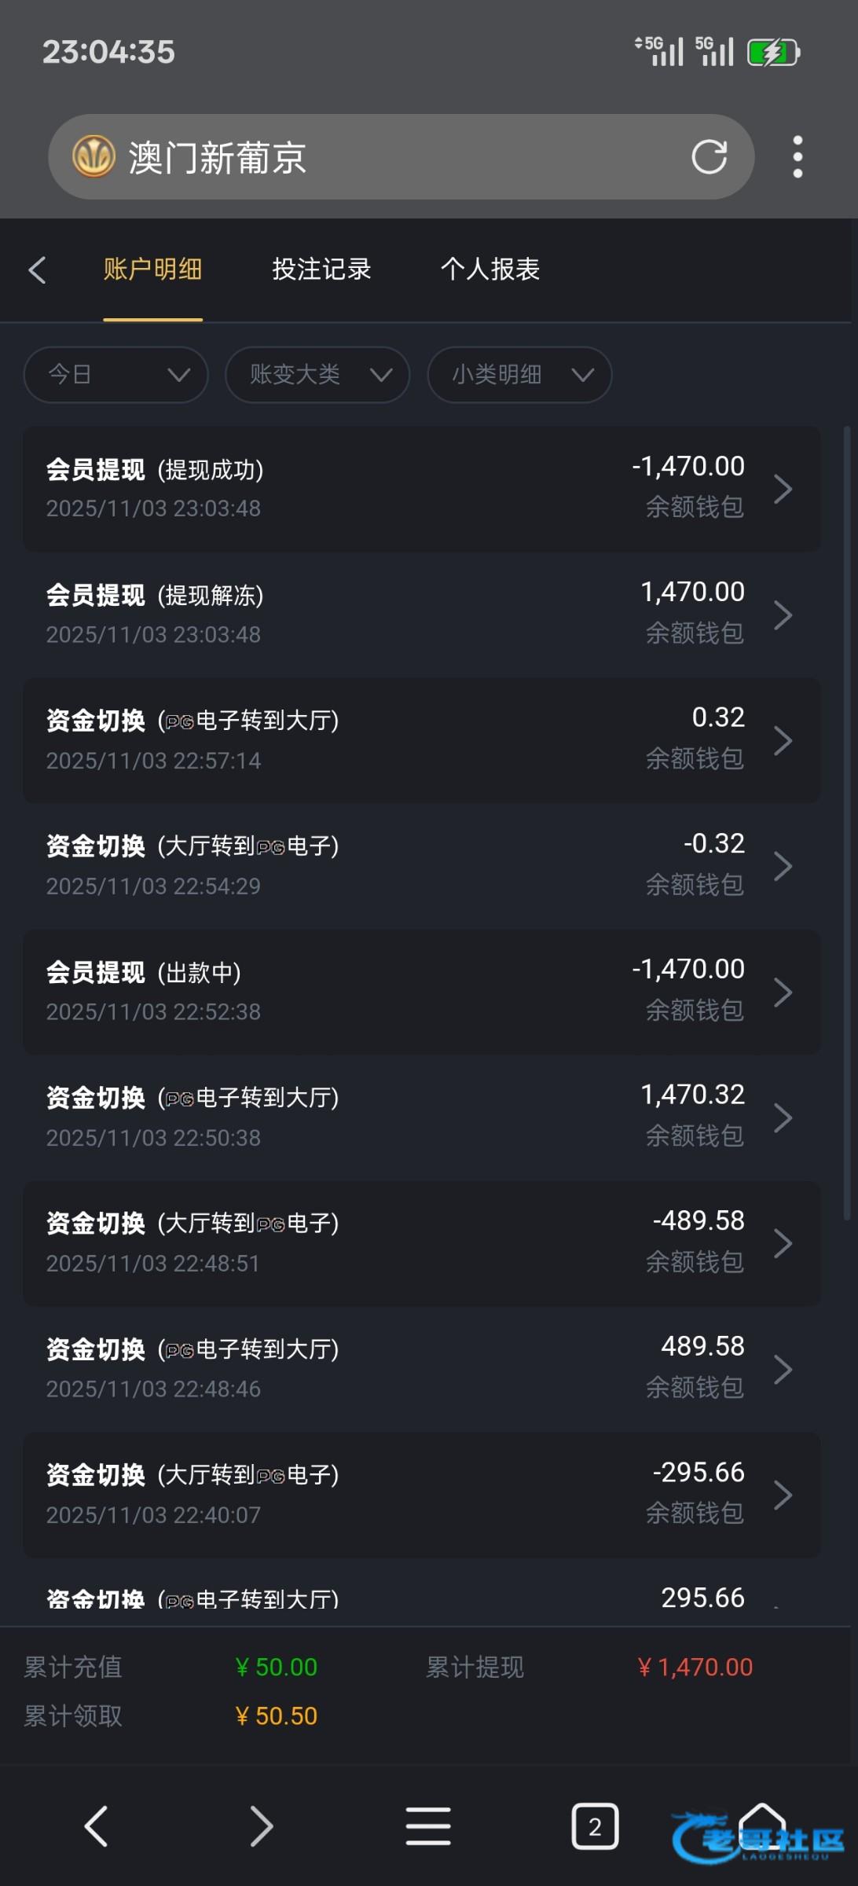Image resolution: width=858 pixels, height=1886 pixels.
Task: Go to the browser home page
Action: coord(761,1825)
